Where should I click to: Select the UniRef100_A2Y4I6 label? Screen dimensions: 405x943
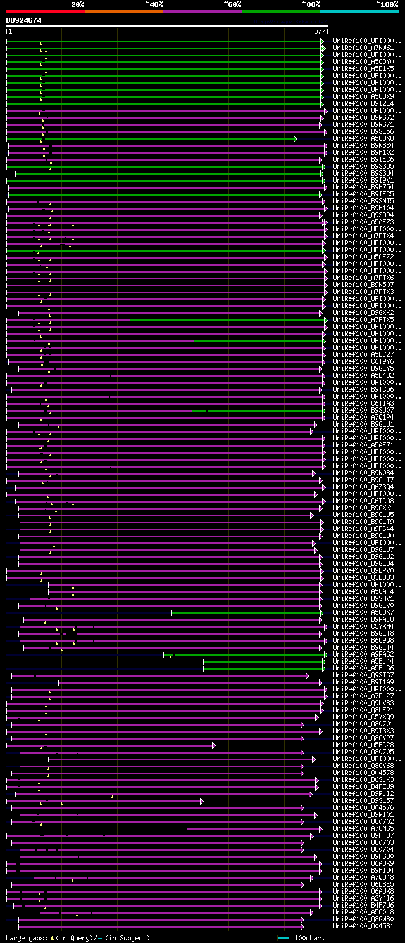(x=363, y=899)
